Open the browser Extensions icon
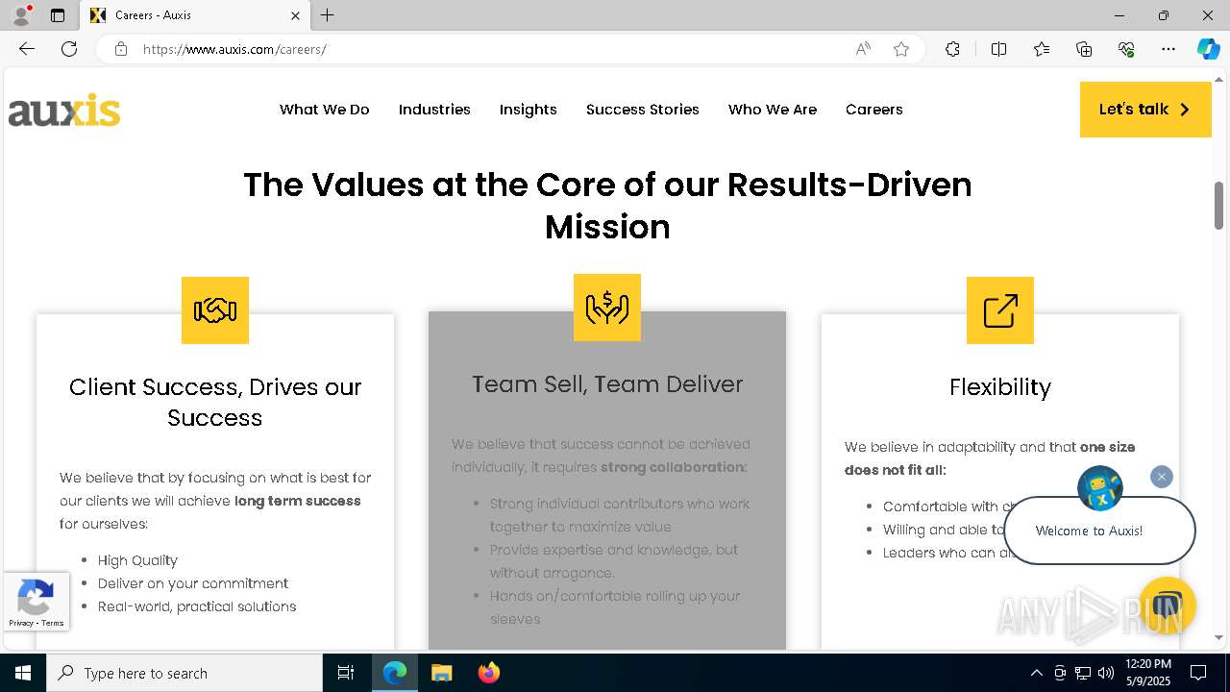Image resolution: width=1230 pixels, height=692 pixels. coord(952,49)
